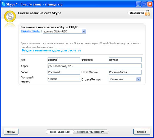Click the Адрес label
This screenshot has height=138, width=154.
point(24,66)
